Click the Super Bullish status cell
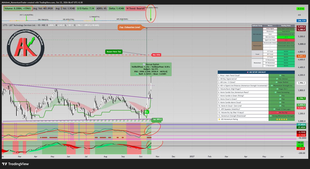This screenshot has height=169, width=310. tap(282, 82)
